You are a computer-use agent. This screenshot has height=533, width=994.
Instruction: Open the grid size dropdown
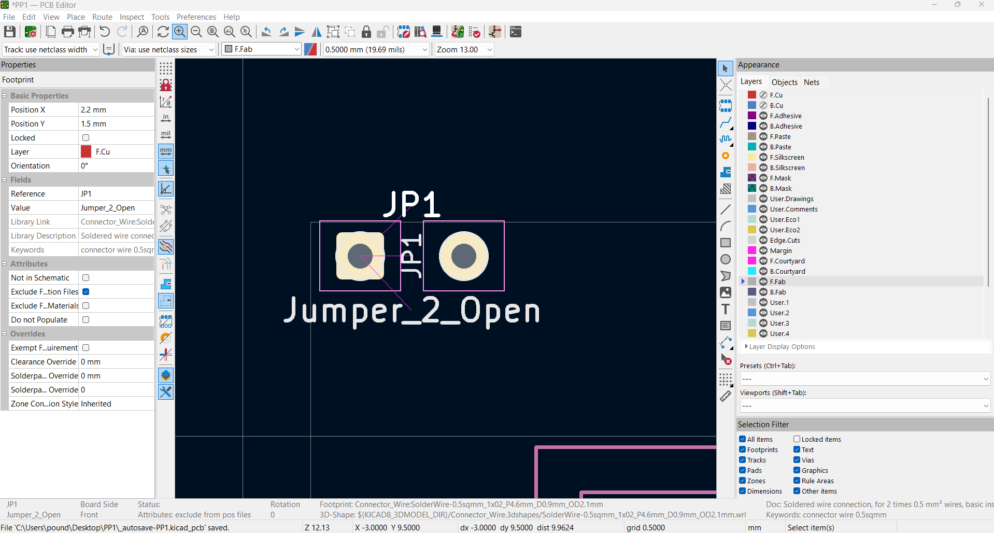377,49
